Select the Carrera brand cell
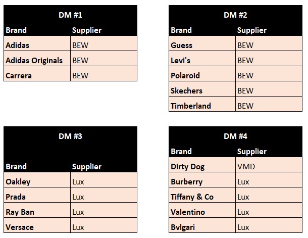 coord(37,75)
